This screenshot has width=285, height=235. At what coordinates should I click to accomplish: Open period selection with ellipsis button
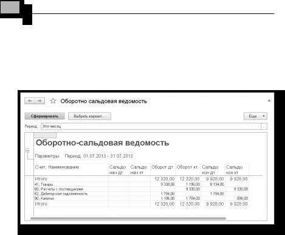(x=264, y=127)
